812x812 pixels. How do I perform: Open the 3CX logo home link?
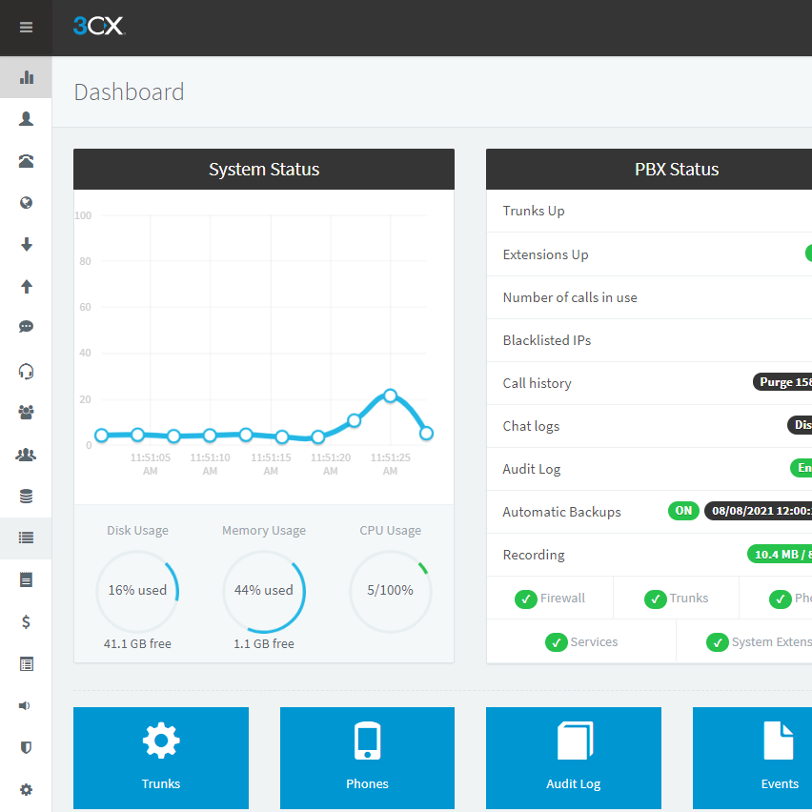pyautogui.click(x=99, y=26)
